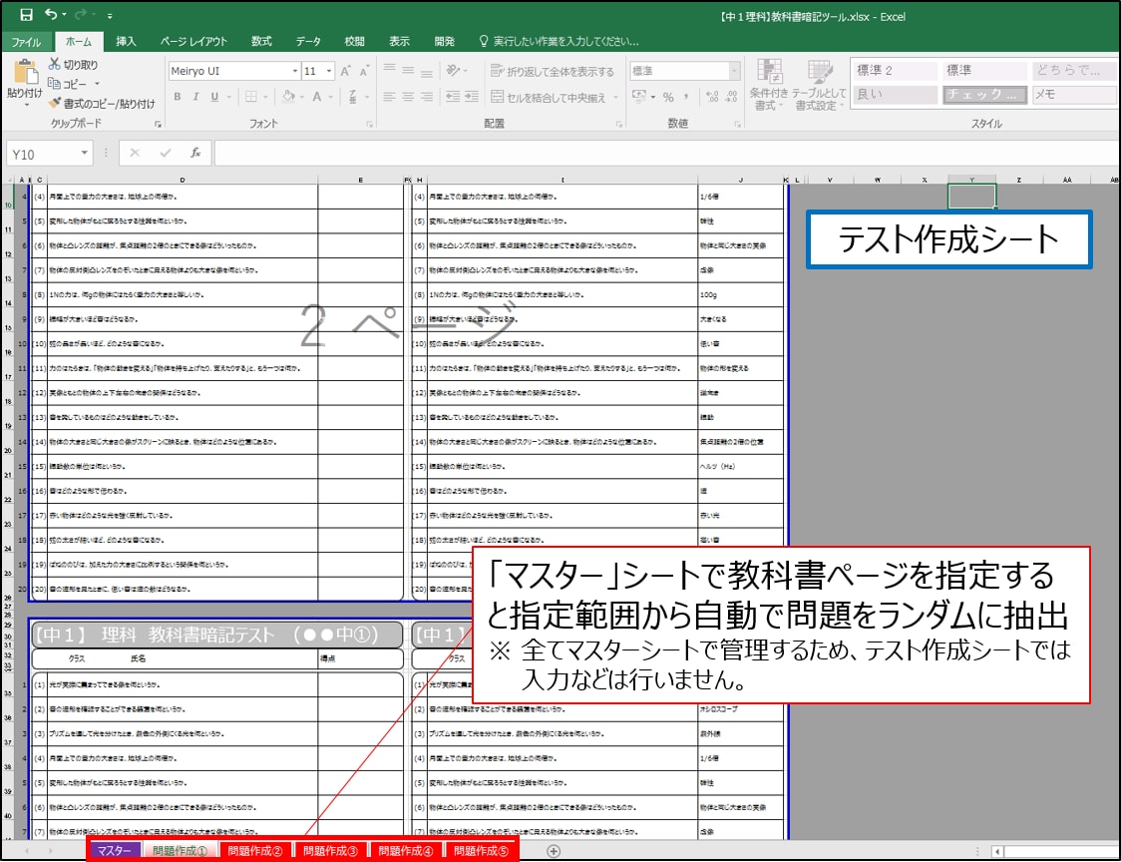Screen dimensions: 1121x862
Task: Click the Redo arrow icon
Action: click(81, 14)
